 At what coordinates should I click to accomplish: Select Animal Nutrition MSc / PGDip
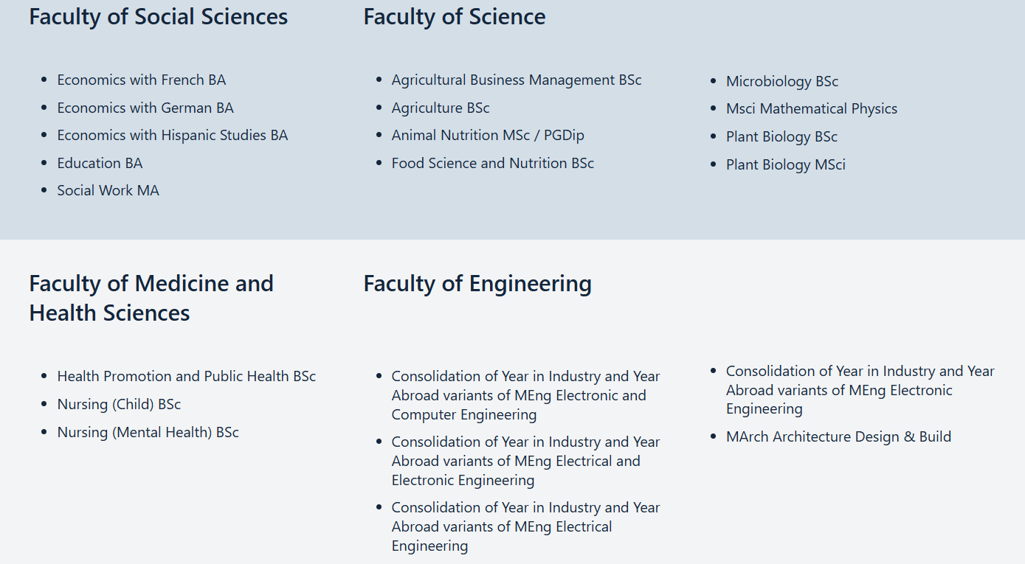click(x=487, y=135)
